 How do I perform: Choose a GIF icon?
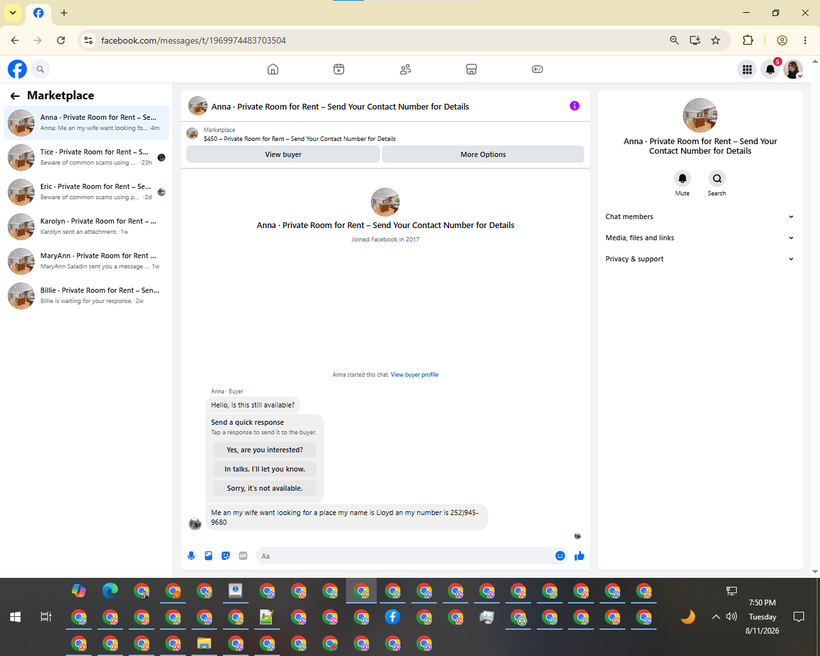coord(243,556)
